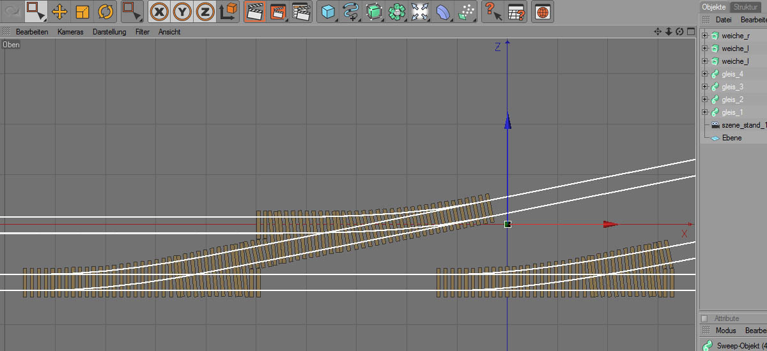
Task: Open the Cube primitive object tool
Action: pyautogui.click(x=328, y=11)
